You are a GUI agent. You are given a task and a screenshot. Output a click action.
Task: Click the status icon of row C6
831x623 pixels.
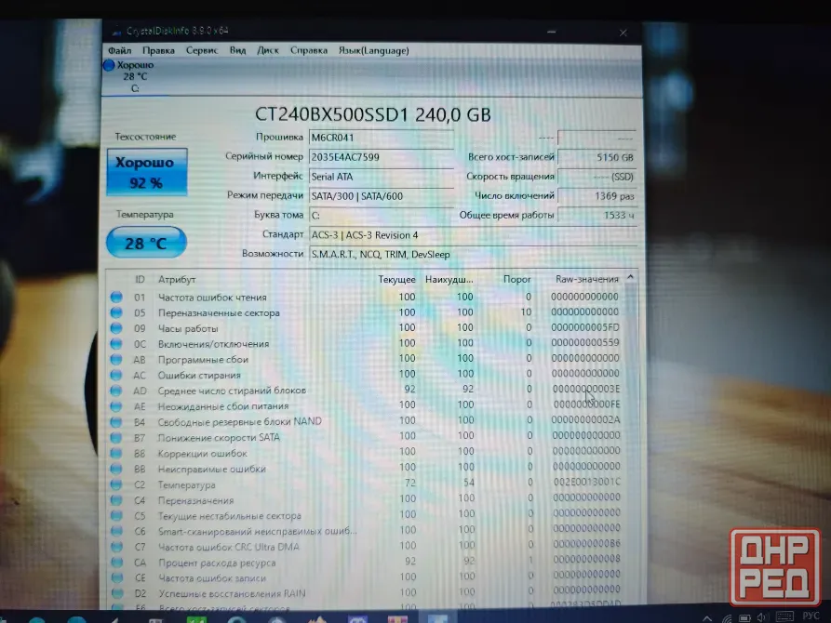(116, 531)
